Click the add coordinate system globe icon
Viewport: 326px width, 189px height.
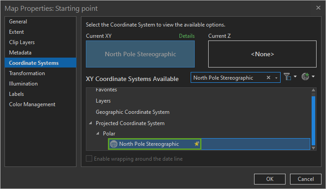306,77
